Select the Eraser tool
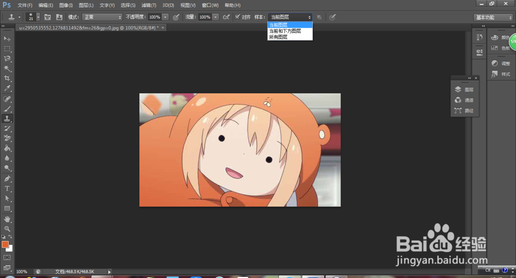The width and height of the screenshot is (516, 278). [7, 138]
